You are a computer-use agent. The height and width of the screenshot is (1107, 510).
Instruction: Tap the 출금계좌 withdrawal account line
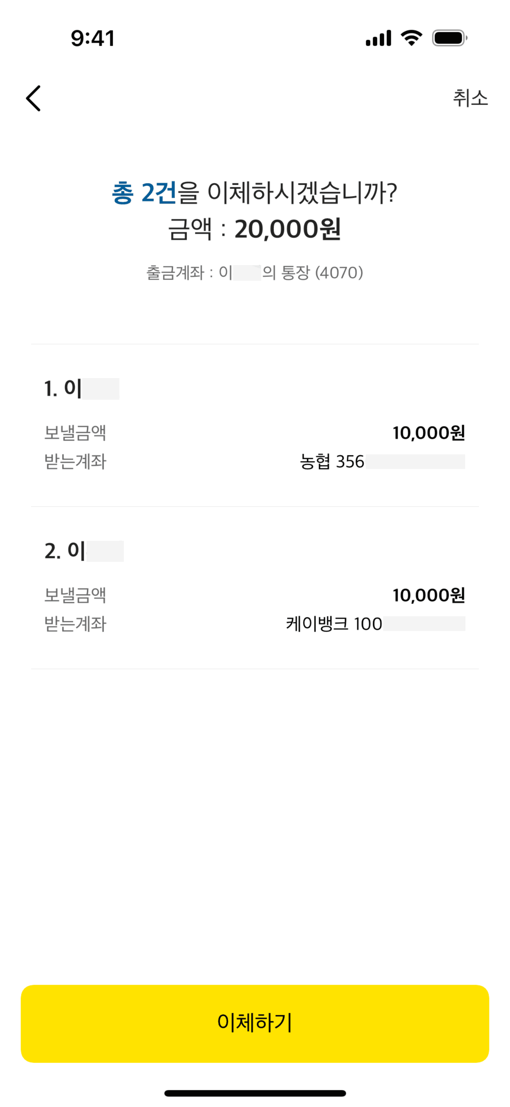[x=254, y=273]
